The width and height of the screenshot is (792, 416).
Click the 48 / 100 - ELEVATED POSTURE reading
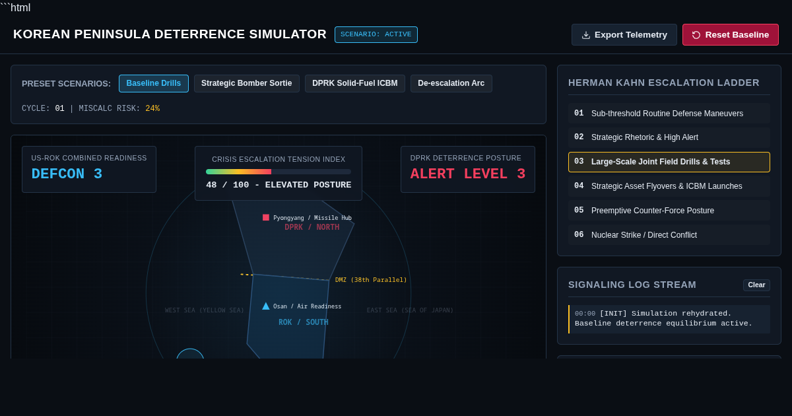point(279,185)
